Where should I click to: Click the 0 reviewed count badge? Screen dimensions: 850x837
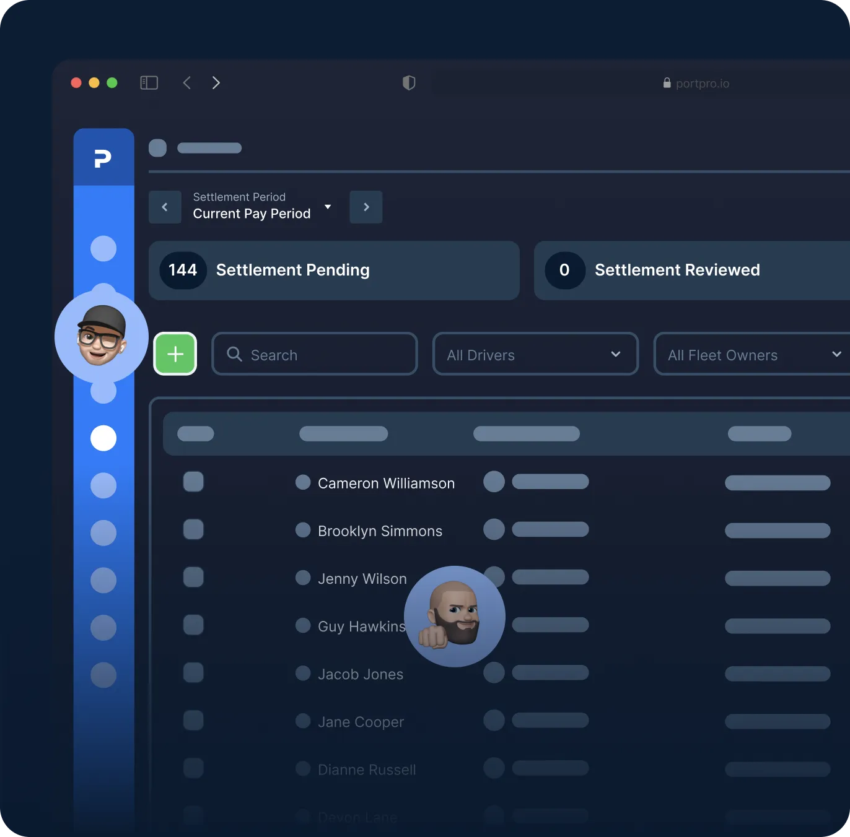[564, 271]
